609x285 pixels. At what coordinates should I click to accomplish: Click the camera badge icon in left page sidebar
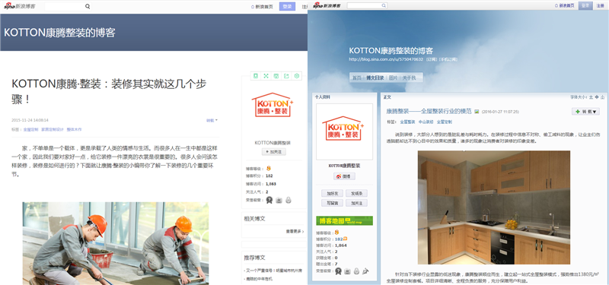pyautogui.click(x=279, y=201)
